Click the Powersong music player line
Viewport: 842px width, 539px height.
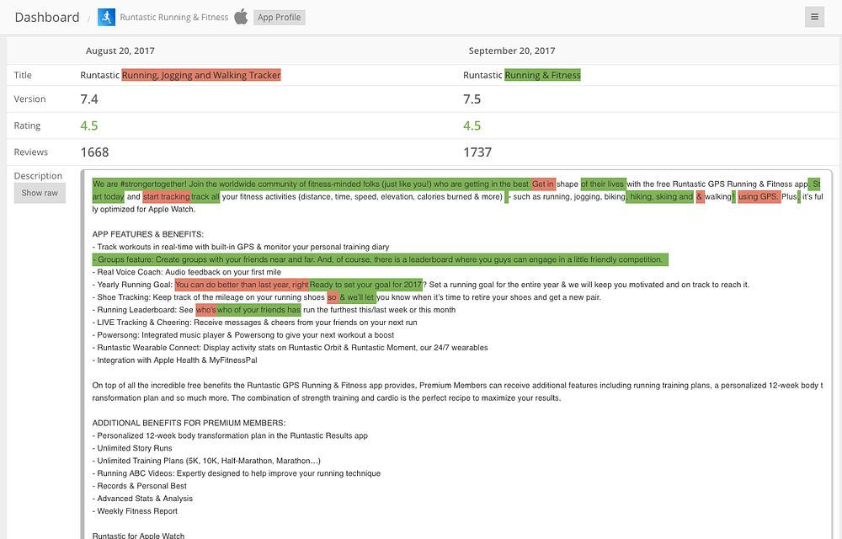click(243, 335)
